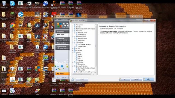Open the Isaac Wrath of the Lamb archive
Image resolution: width=175 pixels, height=98 pixels.
[79, 5]
